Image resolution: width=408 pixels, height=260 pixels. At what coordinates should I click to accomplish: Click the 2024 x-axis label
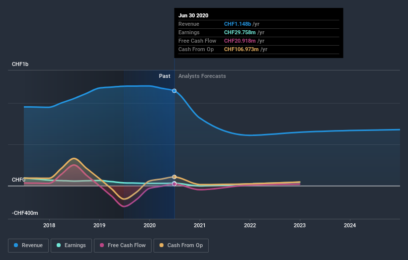pos(350,225)
